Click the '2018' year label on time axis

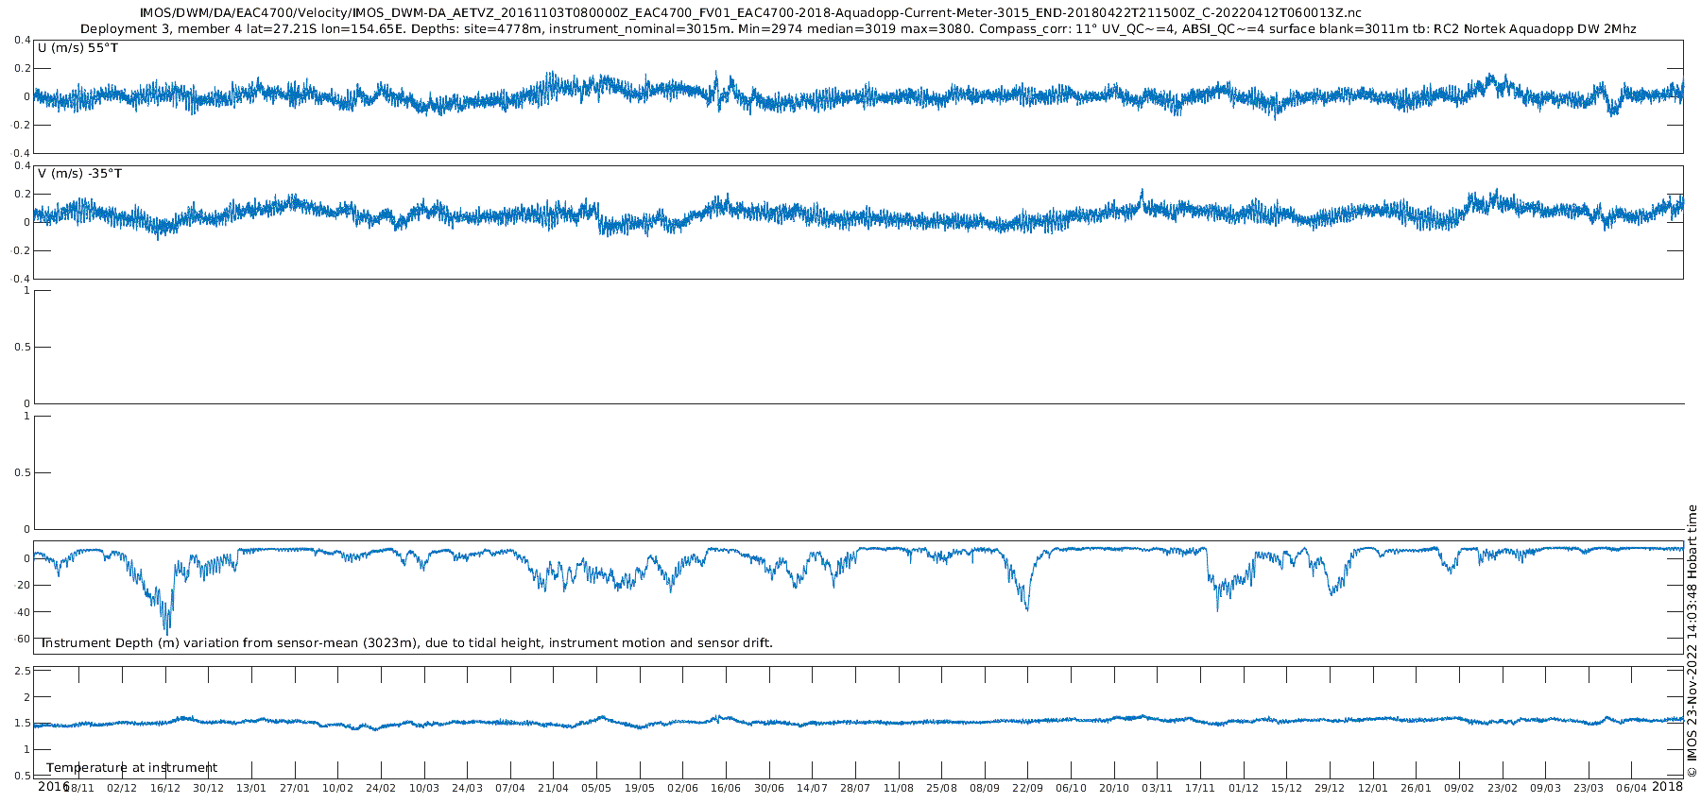pyautogui.click(x=1668, y=787)
